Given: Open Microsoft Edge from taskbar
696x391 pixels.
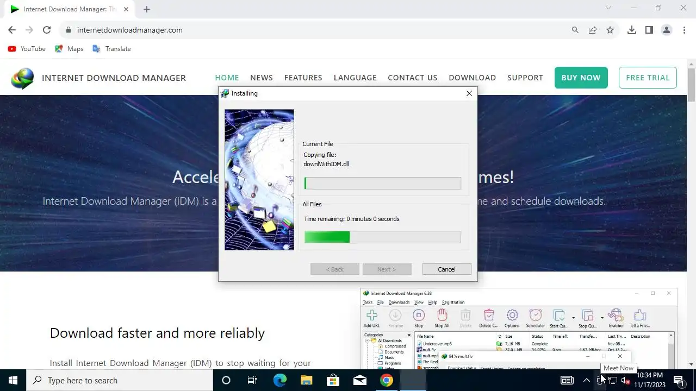Looking at the screenshot, I should [x=279, y=380].
